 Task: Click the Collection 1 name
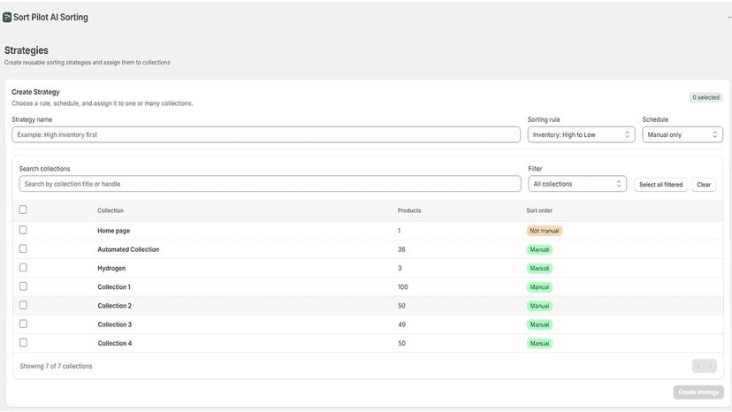click(x=114, y=286)
